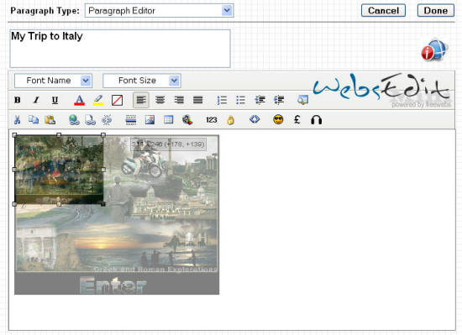Click the Done button
The image size is (462, 335).
coord(436,11)
